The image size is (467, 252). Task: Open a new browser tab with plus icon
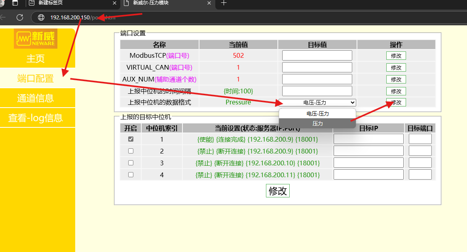pyautogui.click(x=224, y=3)
